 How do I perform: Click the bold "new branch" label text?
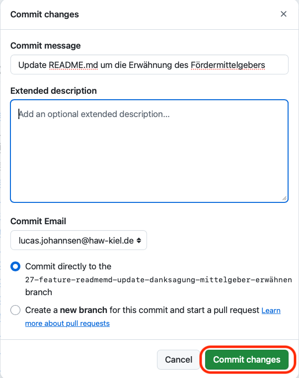tap(83, 310)
